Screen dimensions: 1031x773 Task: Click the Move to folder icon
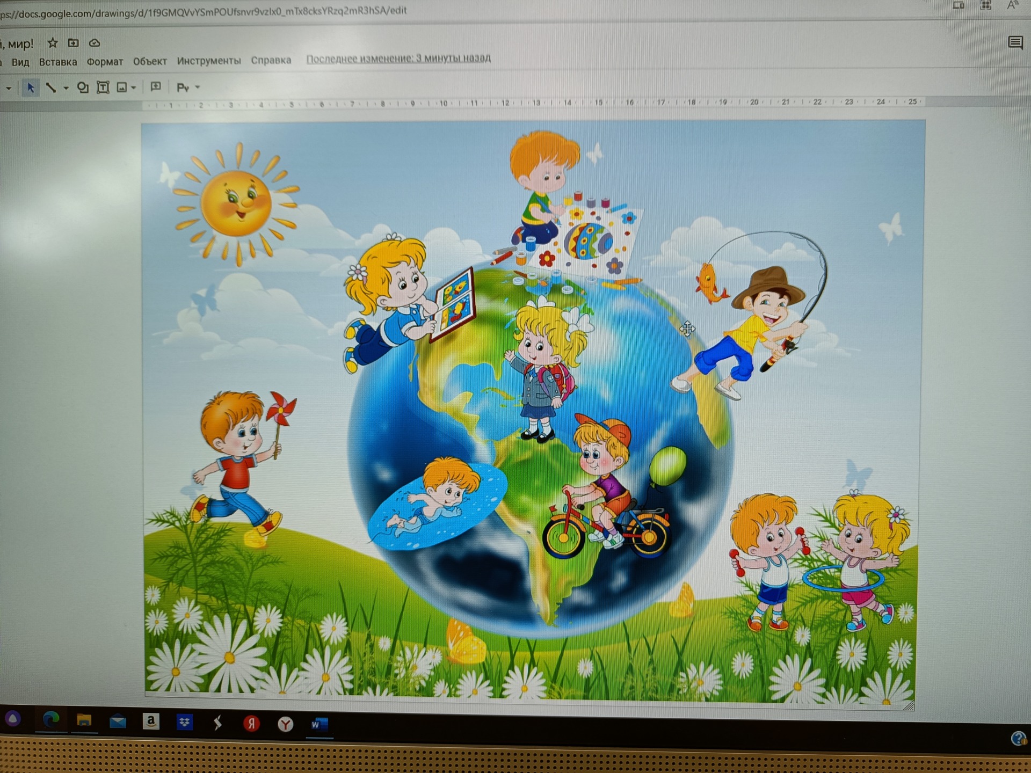click(74, 43)
